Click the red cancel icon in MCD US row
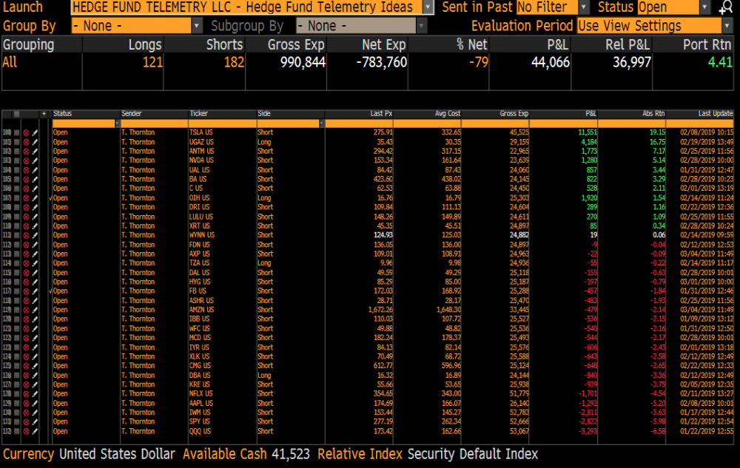 (26, 339)
